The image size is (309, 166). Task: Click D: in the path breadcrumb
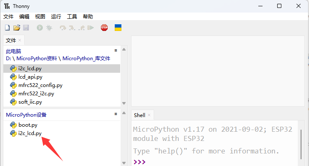8,59
